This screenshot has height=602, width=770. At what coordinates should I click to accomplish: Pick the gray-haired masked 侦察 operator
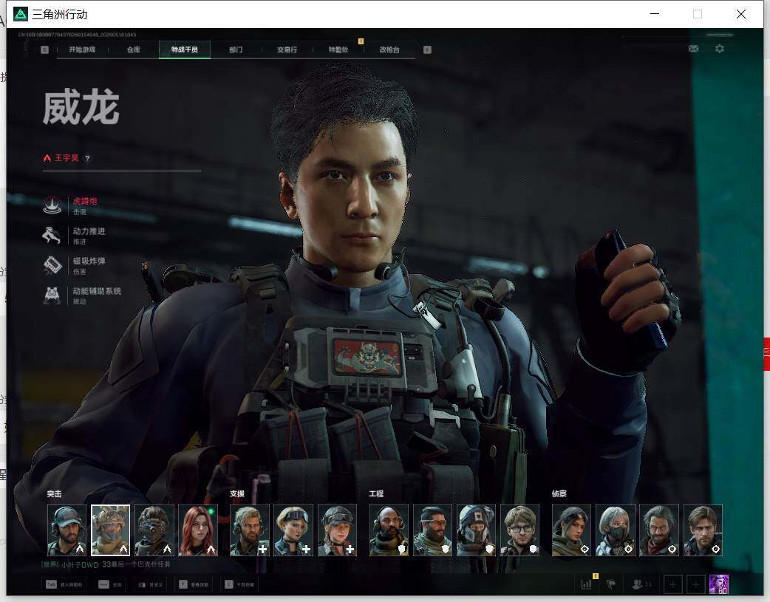[x=616, y=530]
